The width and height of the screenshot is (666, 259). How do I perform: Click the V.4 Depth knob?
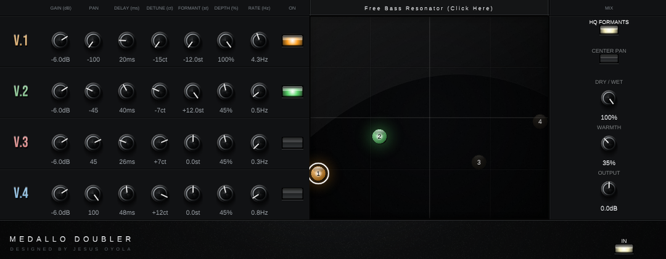(226, 194)
